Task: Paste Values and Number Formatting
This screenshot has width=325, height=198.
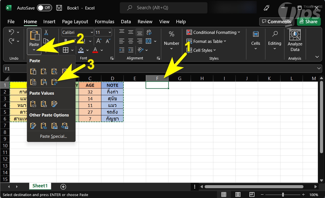Action: (x=44, y=104)
